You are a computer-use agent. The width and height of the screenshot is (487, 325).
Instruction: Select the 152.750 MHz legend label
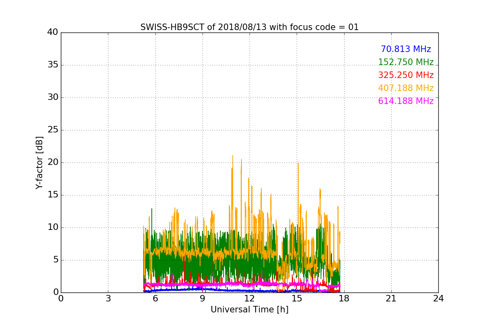coord(406,62)
